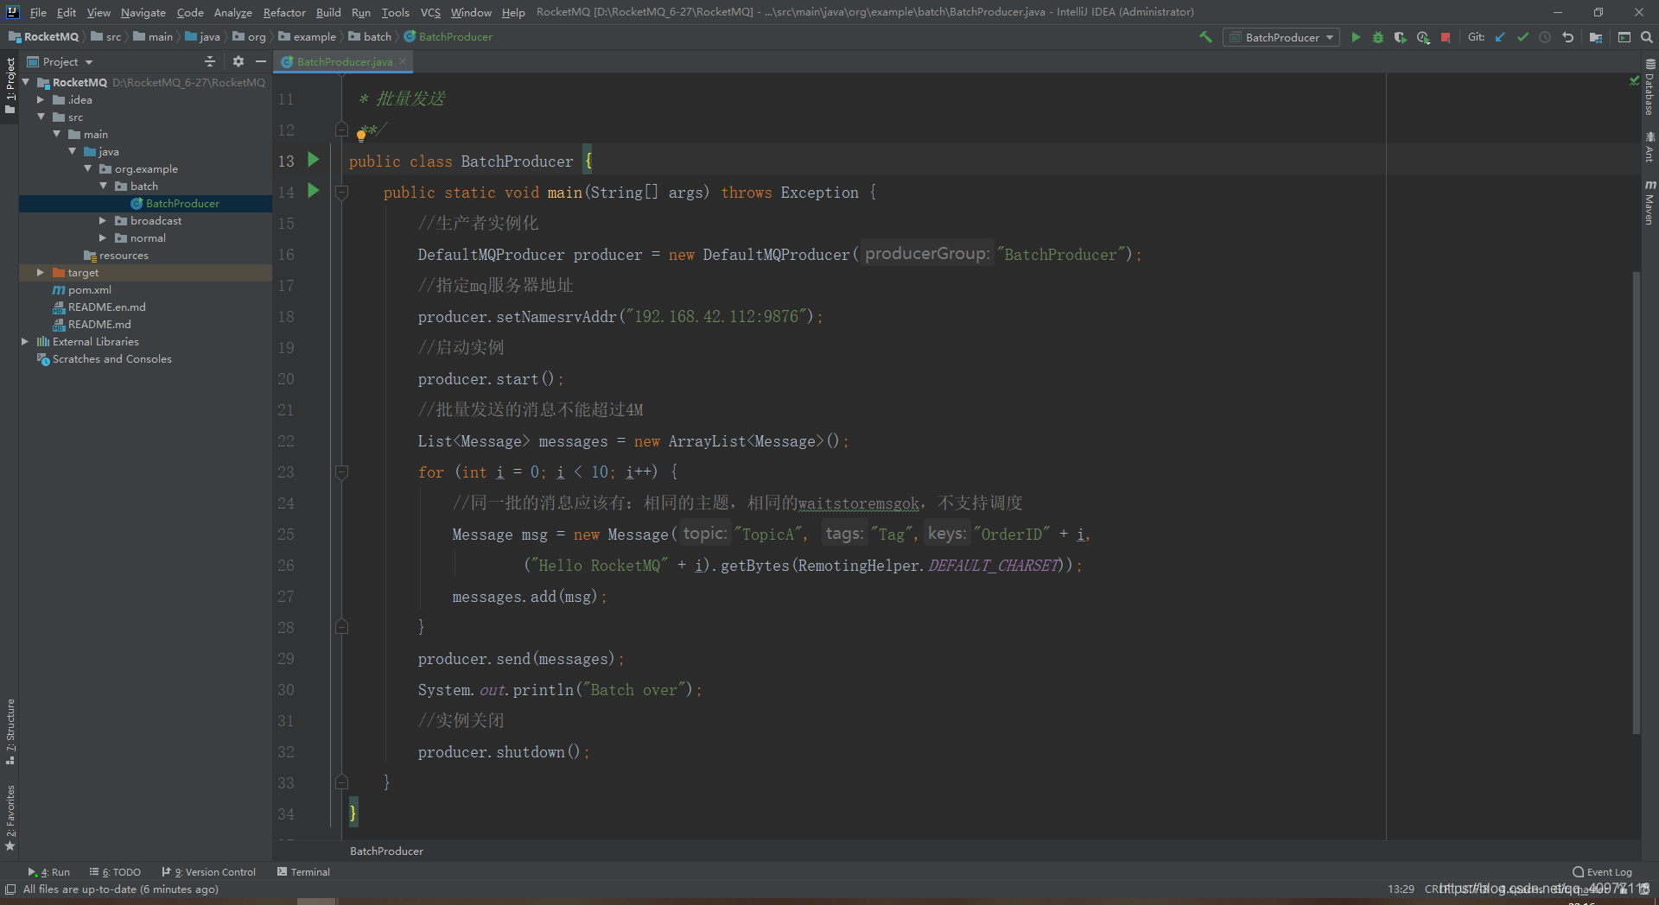Click run gutter icon beside main method
Image resolution: width=1659 pixels, height=905 pixels.
pyautogui.click(x=314, y=191)
